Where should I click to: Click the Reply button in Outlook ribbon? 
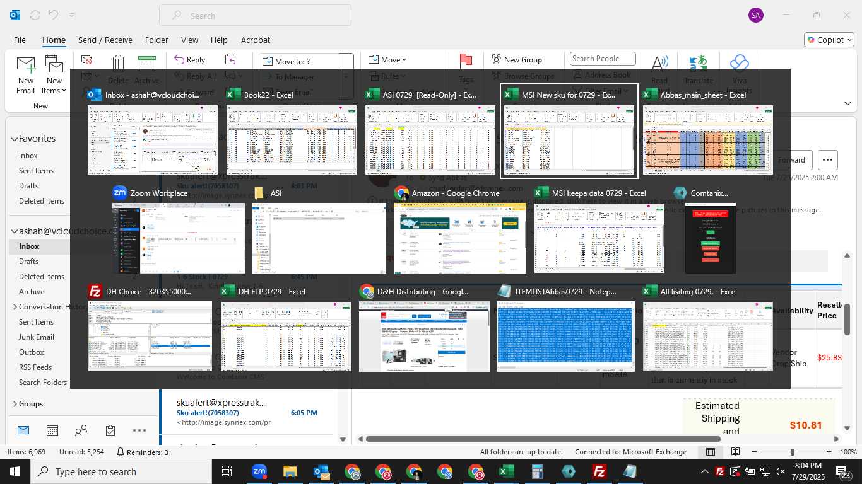189,59
